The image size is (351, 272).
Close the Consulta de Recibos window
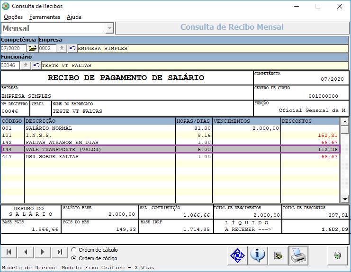pos(340,6)
